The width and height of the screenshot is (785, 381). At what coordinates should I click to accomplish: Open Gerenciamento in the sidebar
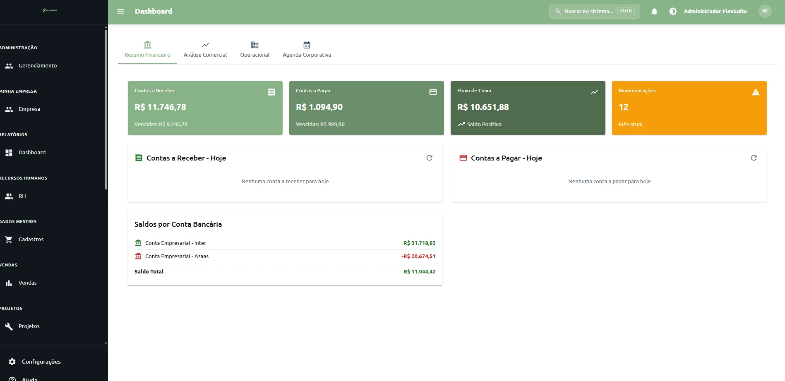click(x=52, y=65)
